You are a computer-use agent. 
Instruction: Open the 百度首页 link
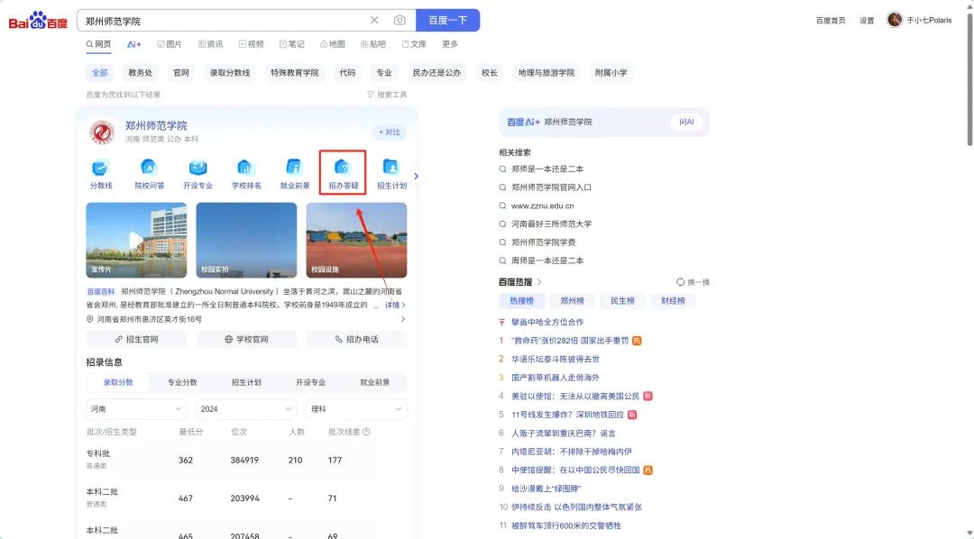(831, 21)
